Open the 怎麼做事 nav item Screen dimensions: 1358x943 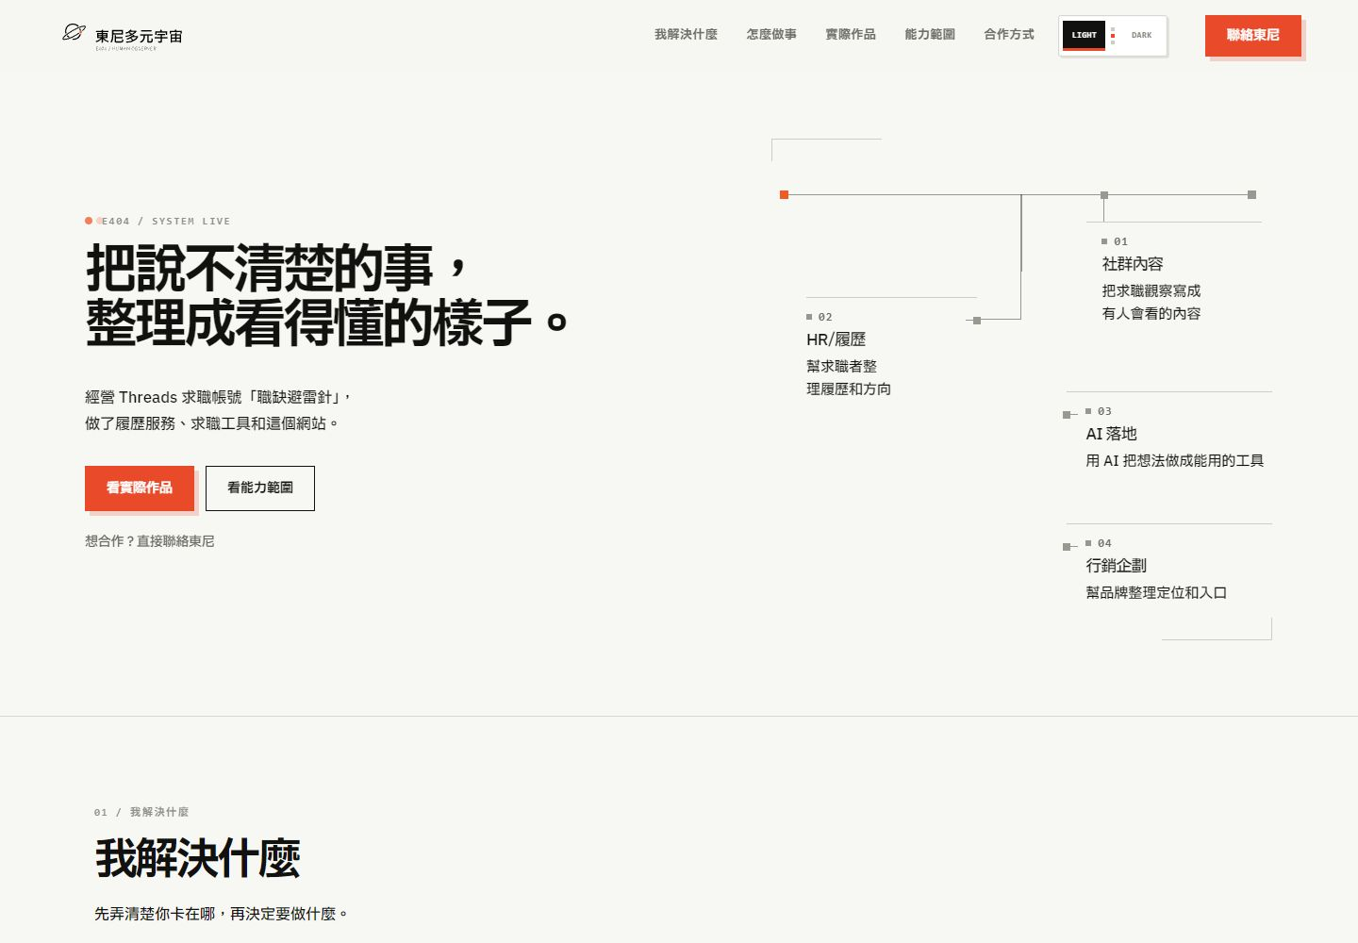[x=771, y=35]
